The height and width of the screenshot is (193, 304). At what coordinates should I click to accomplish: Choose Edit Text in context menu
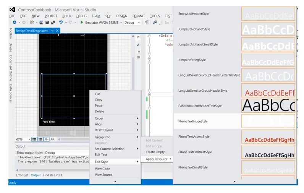click(x=115, y=155)
